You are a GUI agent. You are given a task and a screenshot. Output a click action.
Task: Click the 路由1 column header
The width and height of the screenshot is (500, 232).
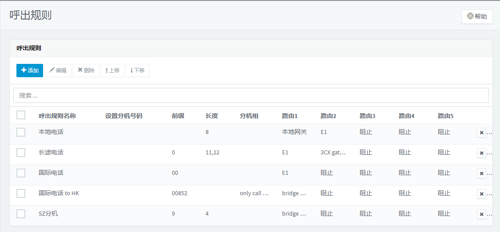click(x=290, y=116)
